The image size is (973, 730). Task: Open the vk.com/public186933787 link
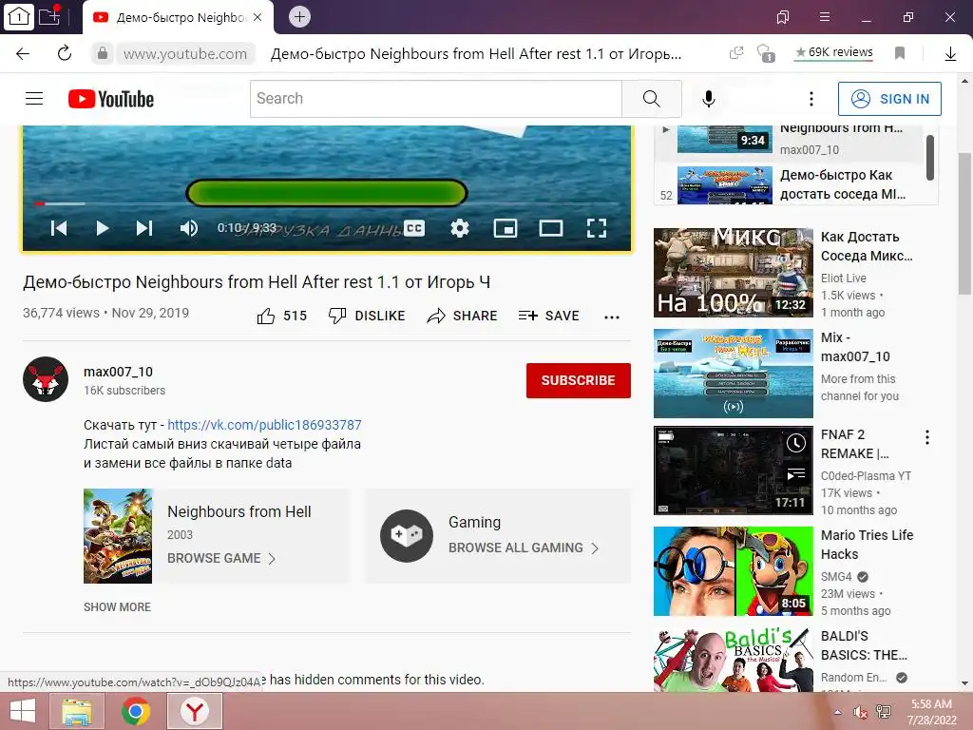pos(264,425)
